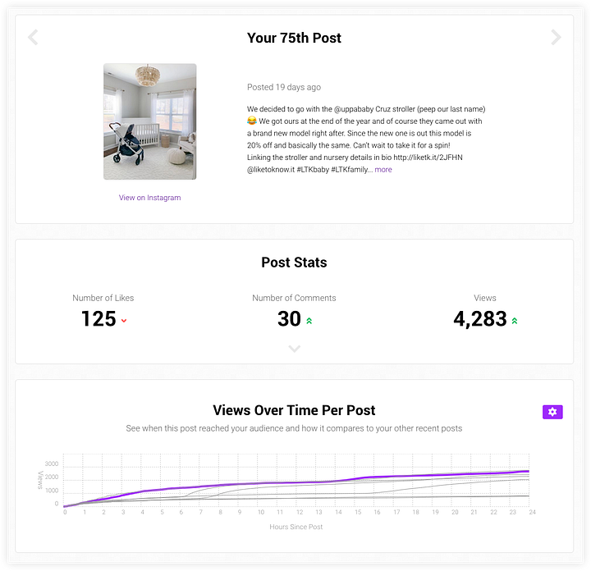591x571 pixels.
Task: Click the "Views Over Time Per Post" title
Action: [294, 410]
